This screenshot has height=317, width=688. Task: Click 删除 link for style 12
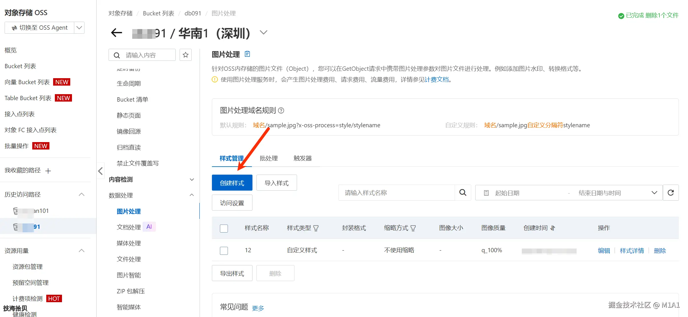click(660, 251)
